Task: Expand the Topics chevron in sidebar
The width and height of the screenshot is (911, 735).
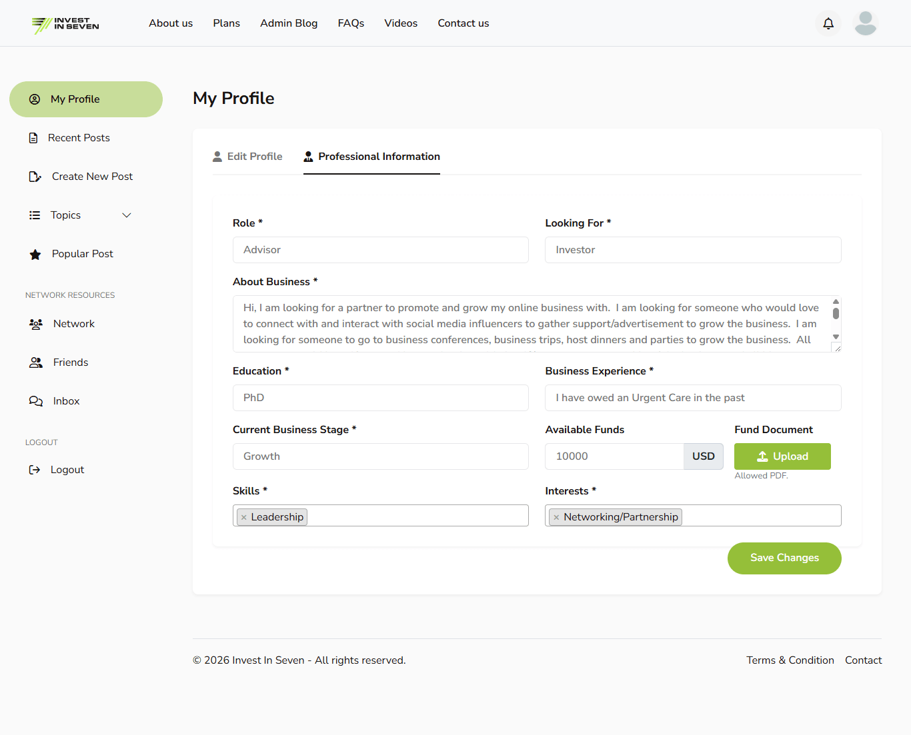Action: (127, 215)
